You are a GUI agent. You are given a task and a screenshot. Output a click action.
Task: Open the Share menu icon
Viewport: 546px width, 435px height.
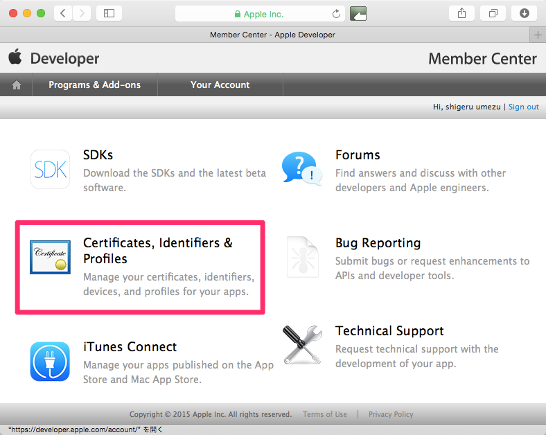coord(461,14)
